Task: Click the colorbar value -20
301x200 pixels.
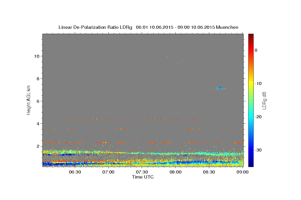Action: click(258, 117)
